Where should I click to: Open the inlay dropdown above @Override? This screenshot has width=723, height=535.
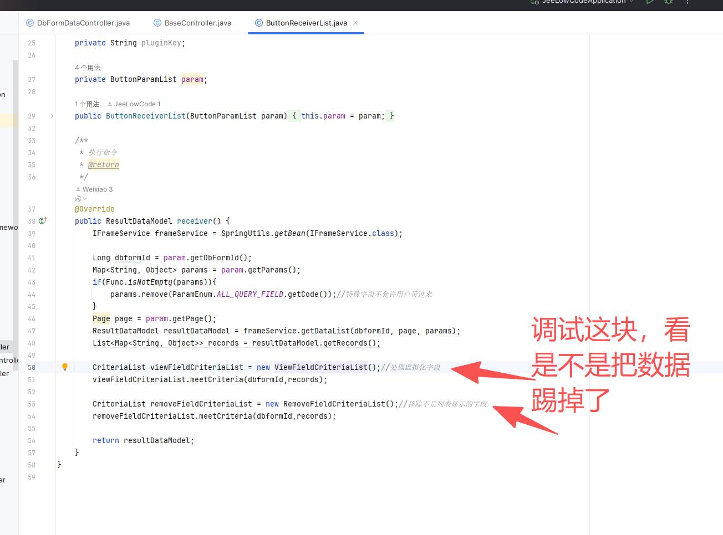pos(81,199)
